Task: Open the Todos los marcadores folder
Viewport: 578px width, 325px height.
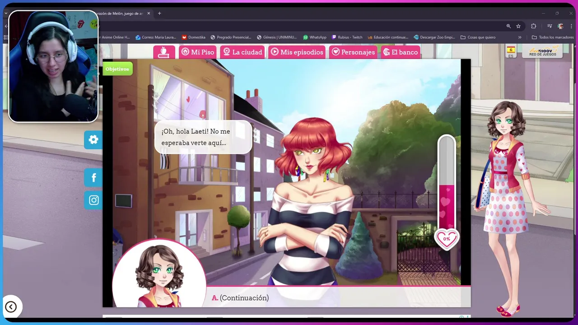Action: (x=553, y=37)
